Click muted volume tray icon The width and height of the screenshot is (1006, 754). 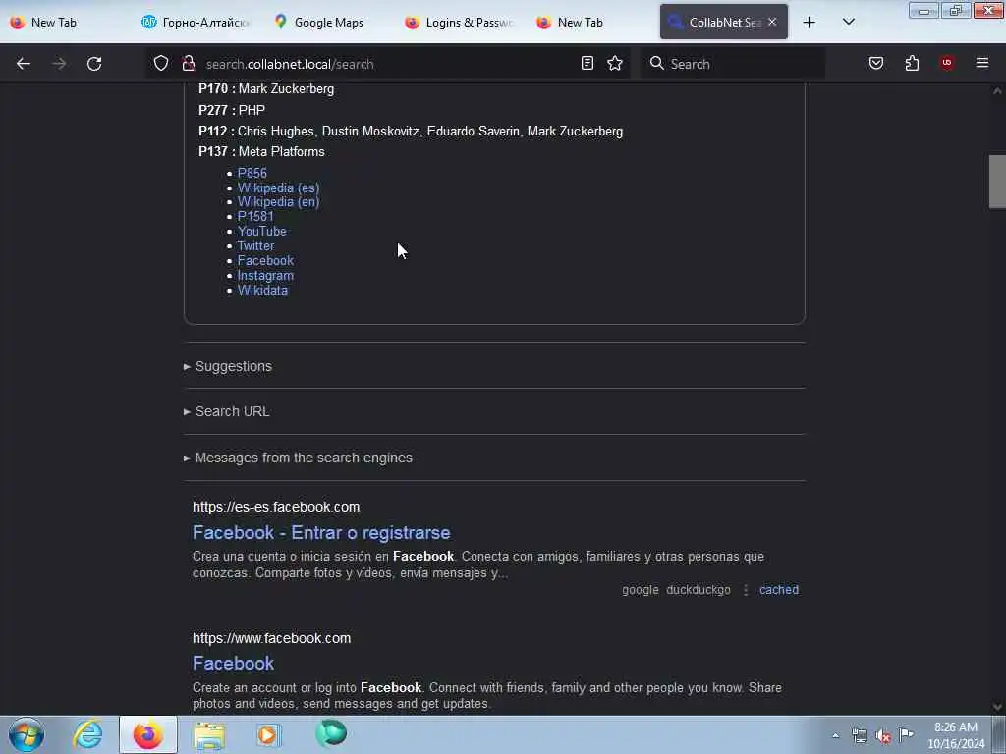coord(883,736)
